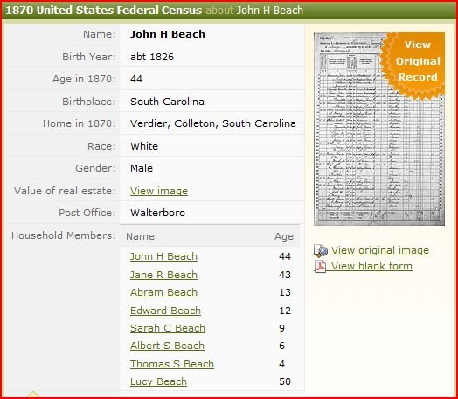Screen dimensions: 458x399
Task: Click the Verdier, Colleton, South Carolina home value
Action: pyautogui.click(x=213, y=123)
